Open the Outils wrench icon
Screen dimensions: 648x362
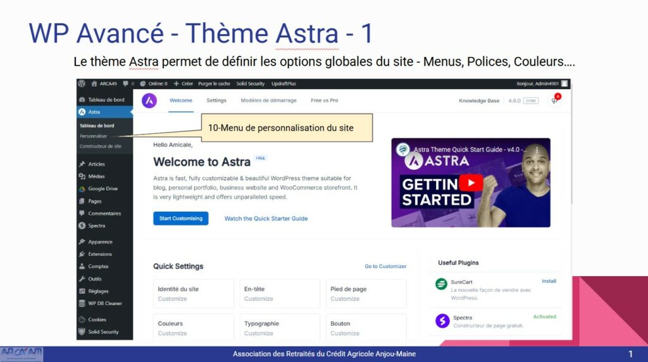click(82, 279)
